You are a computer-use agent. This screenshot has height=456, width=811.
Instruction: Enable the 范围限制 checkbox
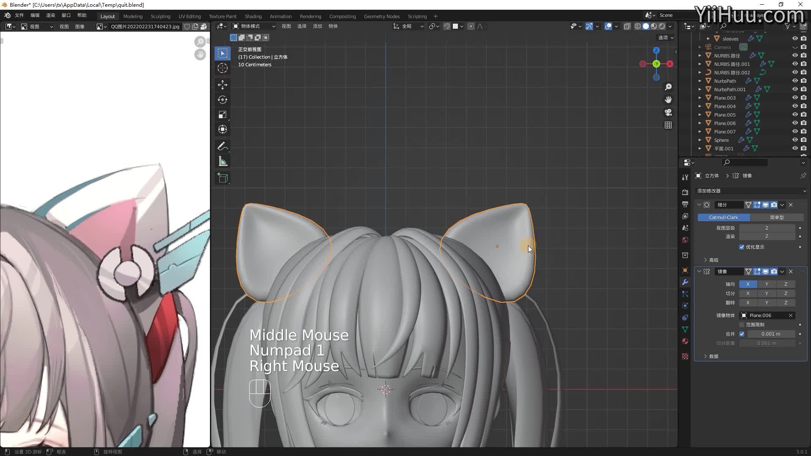(x=742, y=325)
